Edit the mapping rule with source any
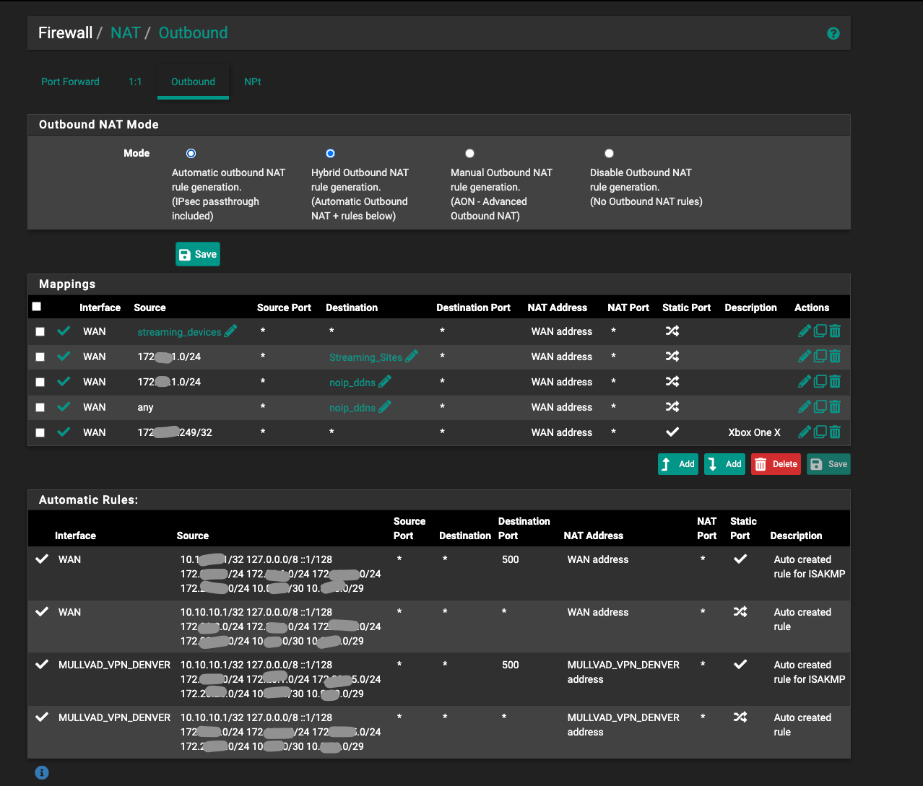Viewport: 923px width, 786px height. coord(805,407)
